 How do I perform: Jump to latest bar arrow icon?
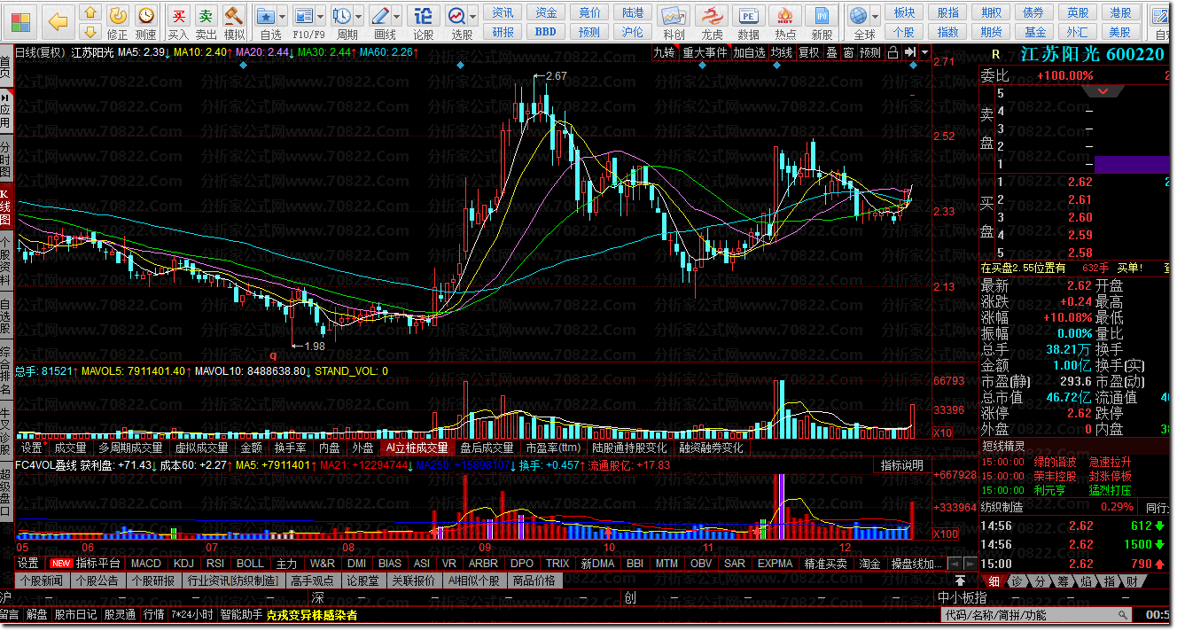(x=910, y=52)
